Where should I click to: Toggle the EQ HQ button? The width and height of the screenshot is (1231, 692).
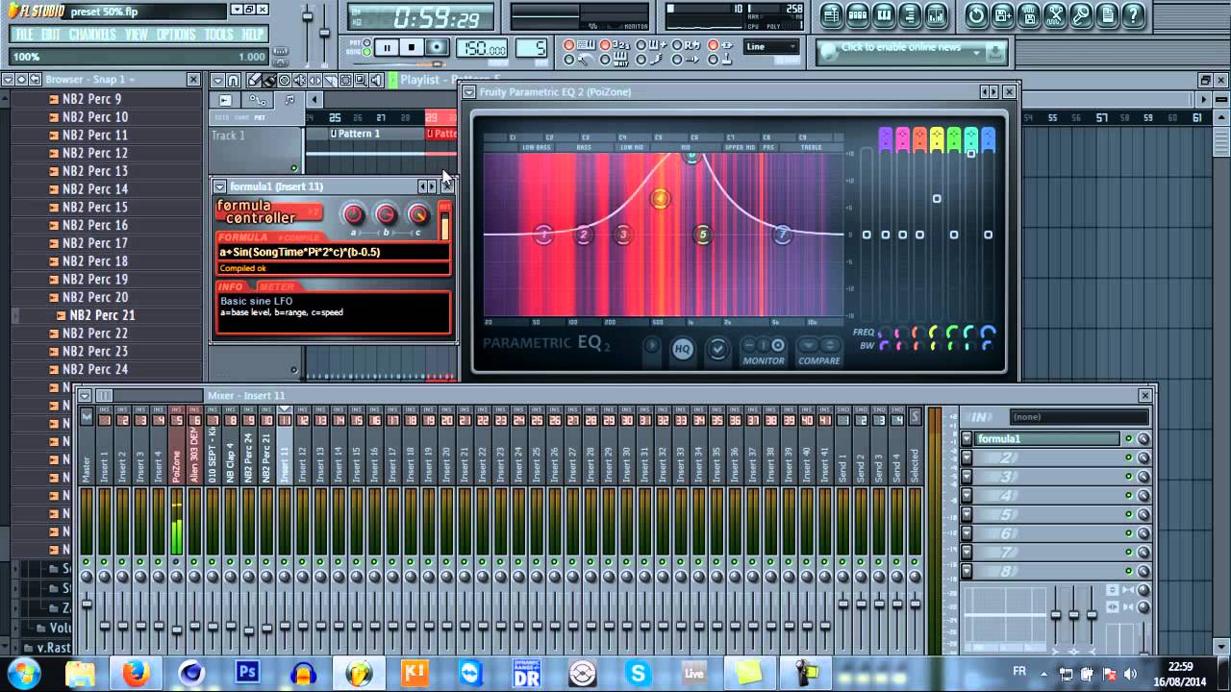pyautogui.click(x=683, y=349)
